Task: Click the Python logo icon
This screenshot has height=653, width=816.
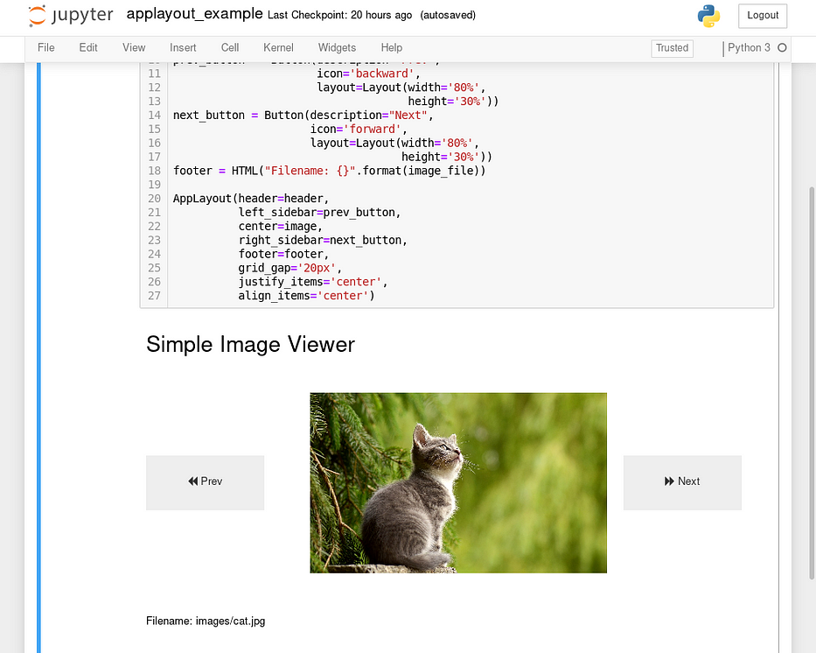Action: click(708, 16)
